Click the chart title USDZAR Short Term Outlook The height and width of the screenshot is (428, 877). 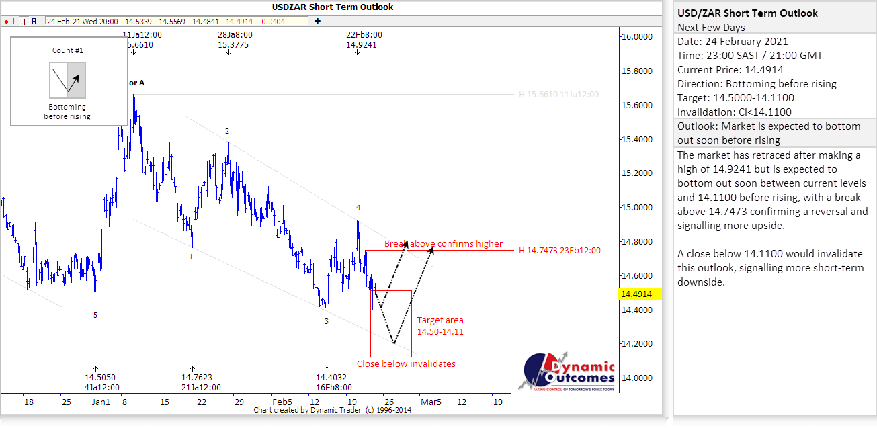[333, 7]
